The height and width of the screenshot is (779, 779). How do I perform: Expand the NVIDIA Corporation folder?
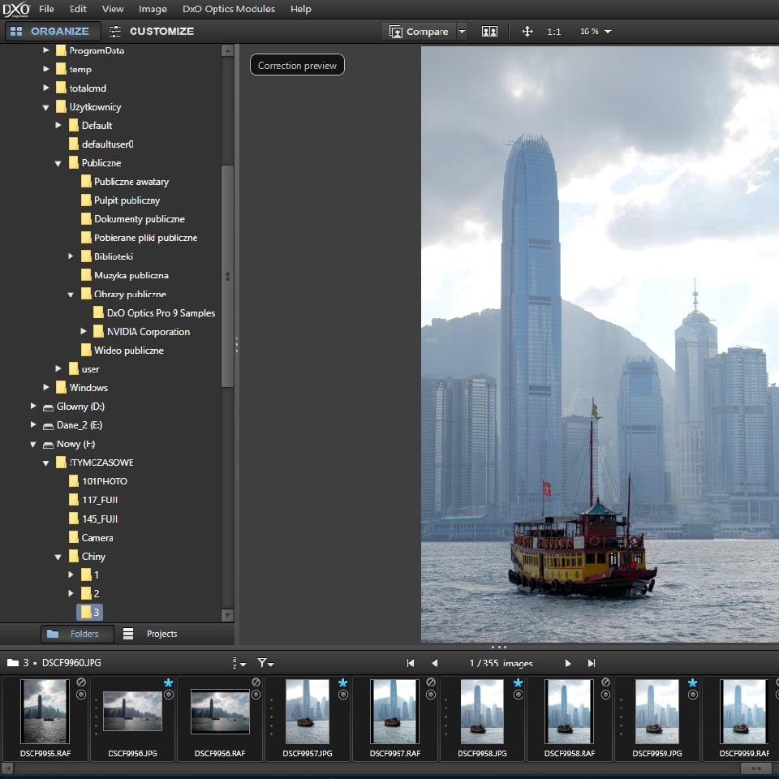pos(84,332)
